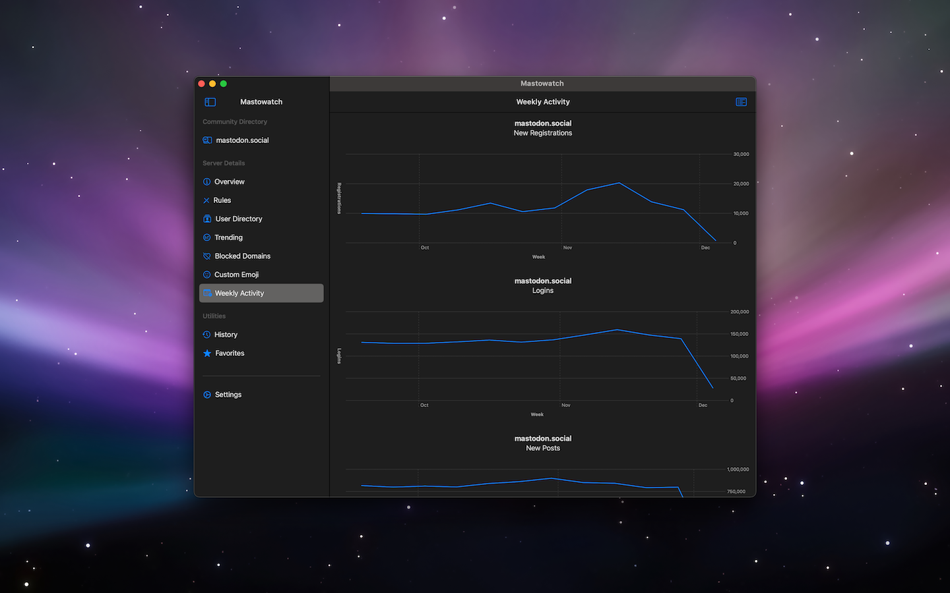950x593 pixels.
Task: Show the User Directory
Action: (x=261, y=219)
